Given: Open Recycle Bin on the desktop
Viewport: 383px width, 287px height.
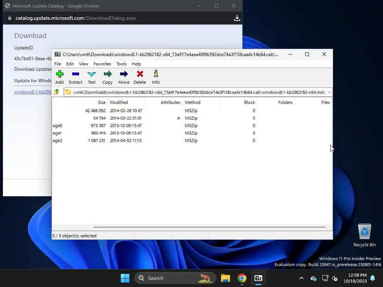Looking at the screenshot, I should (364, 235).
